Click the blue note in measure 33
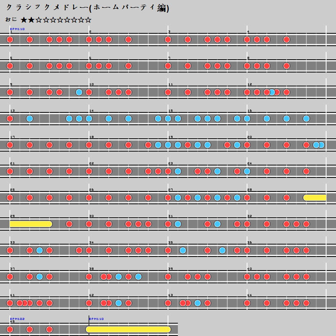 pos(40,250)
